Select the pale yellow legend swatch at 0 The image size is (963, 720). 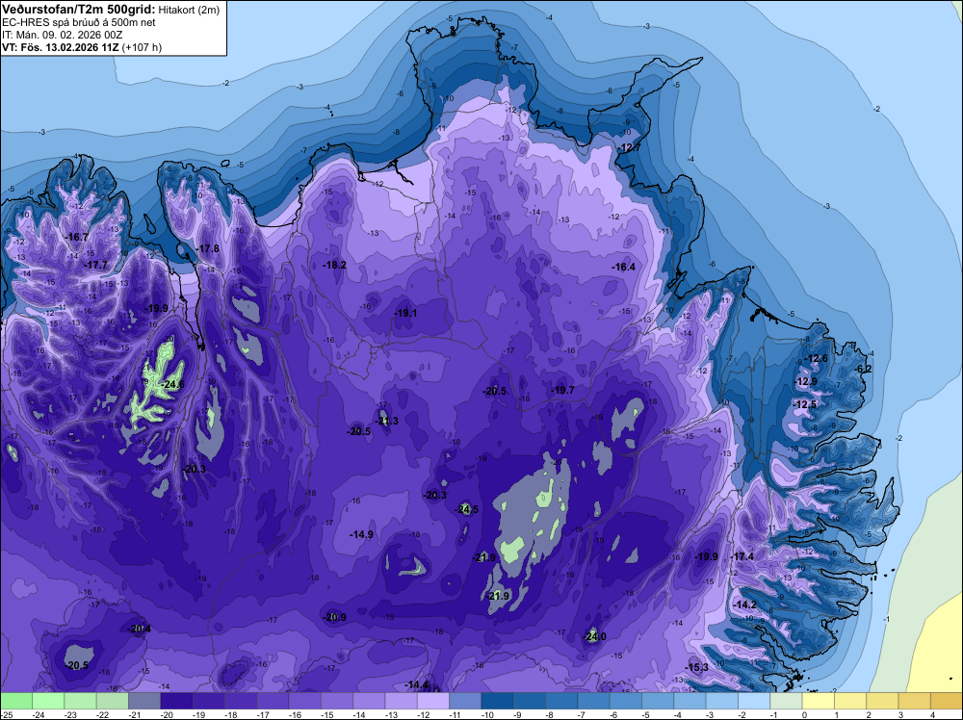(819, 702)
